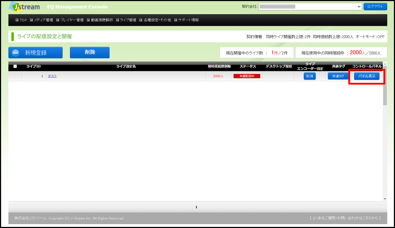Click the ステータス column header
This screenshot has height=228, width=395.
[x=248, y=66]
